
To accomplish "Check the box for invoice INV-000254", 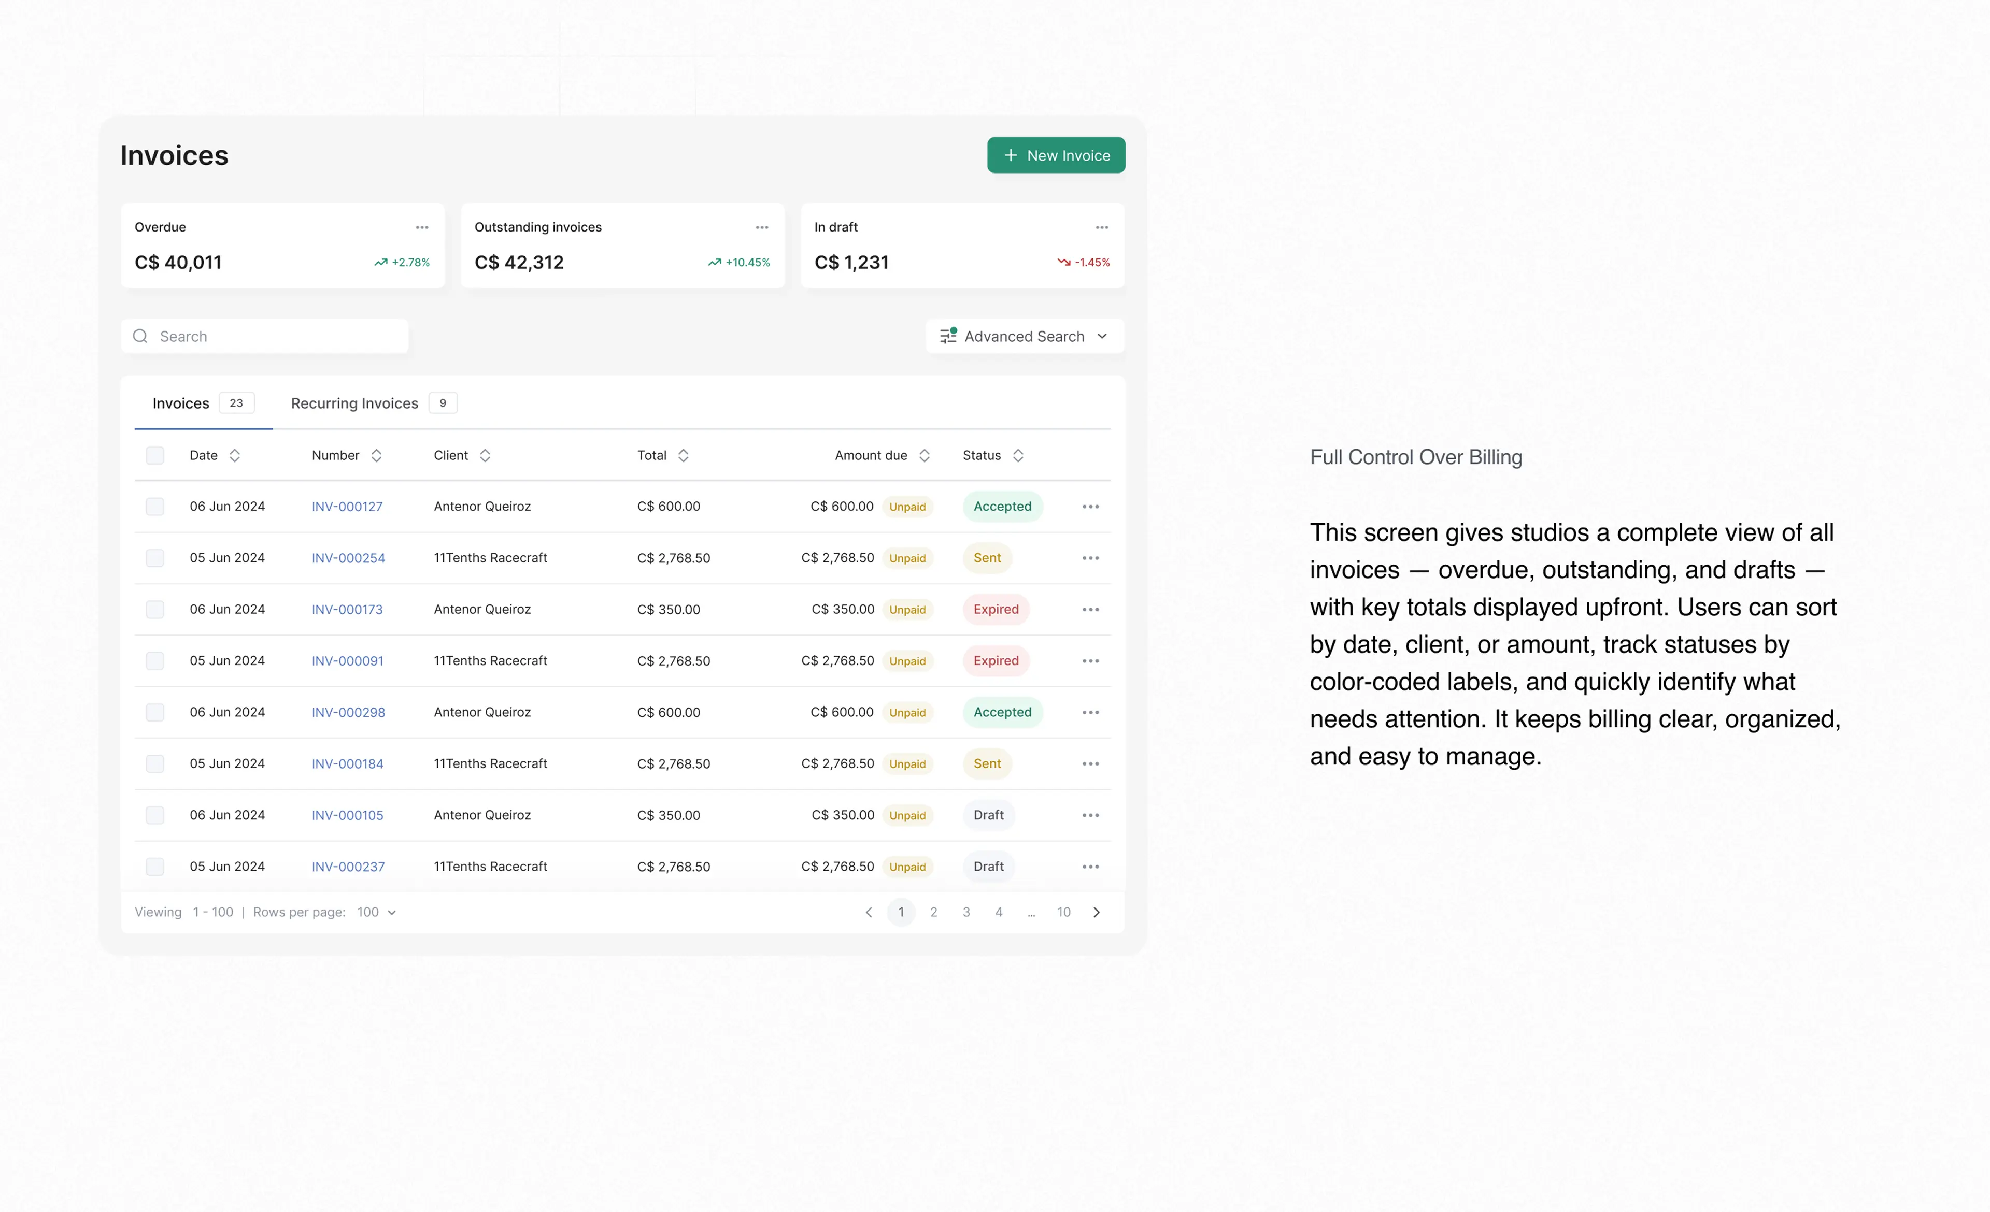I will (x=155, y=558).
